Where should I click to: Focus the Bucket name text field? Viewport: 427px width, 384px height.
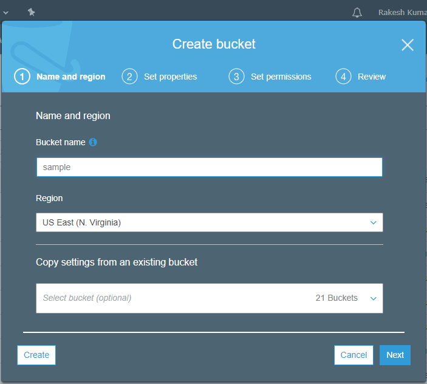(209, 167)
